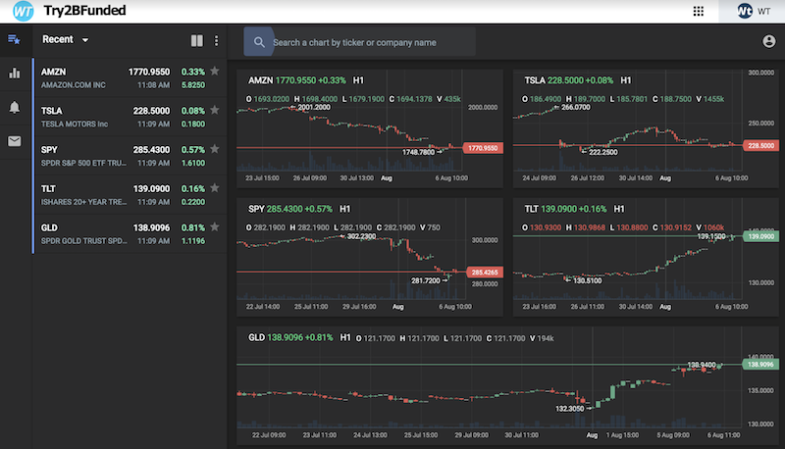Select the SPY row in watchlist
Screen dimensions: 785x449
click(131, 156)
